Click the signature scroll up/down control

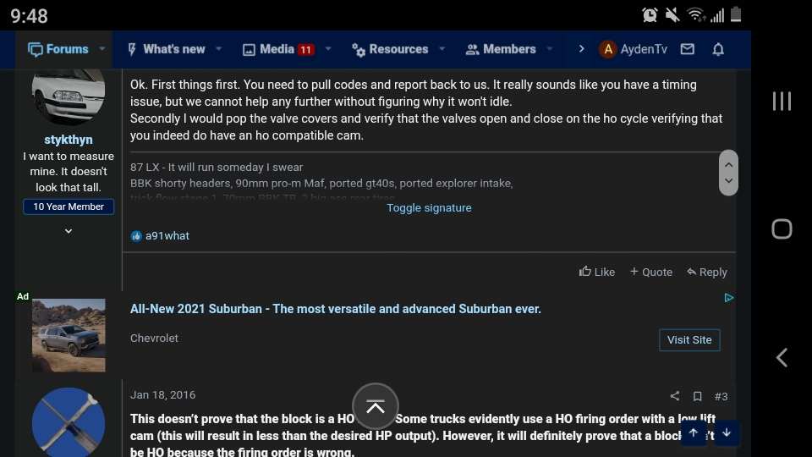click(728, 173)
